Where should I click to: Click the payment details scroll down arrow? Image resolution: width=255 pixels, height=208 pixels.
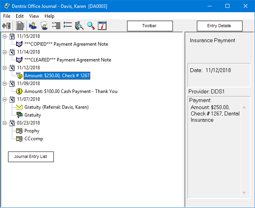[244, 193]
